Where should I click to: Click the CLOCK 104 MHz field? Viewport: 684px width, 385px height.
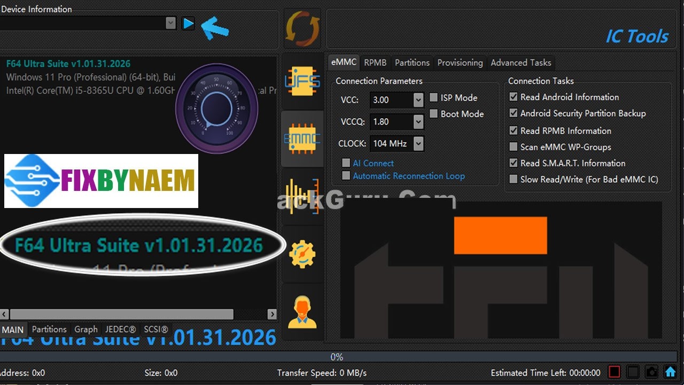(392, 143)
